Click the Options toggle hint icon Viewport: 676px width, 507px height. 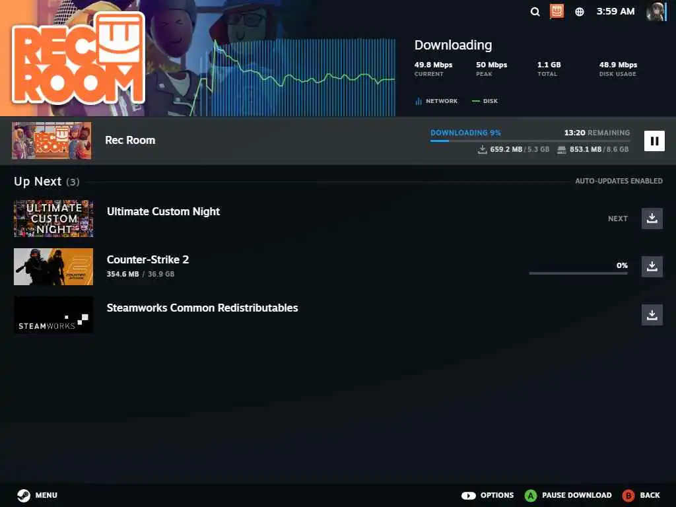[468, 495]
